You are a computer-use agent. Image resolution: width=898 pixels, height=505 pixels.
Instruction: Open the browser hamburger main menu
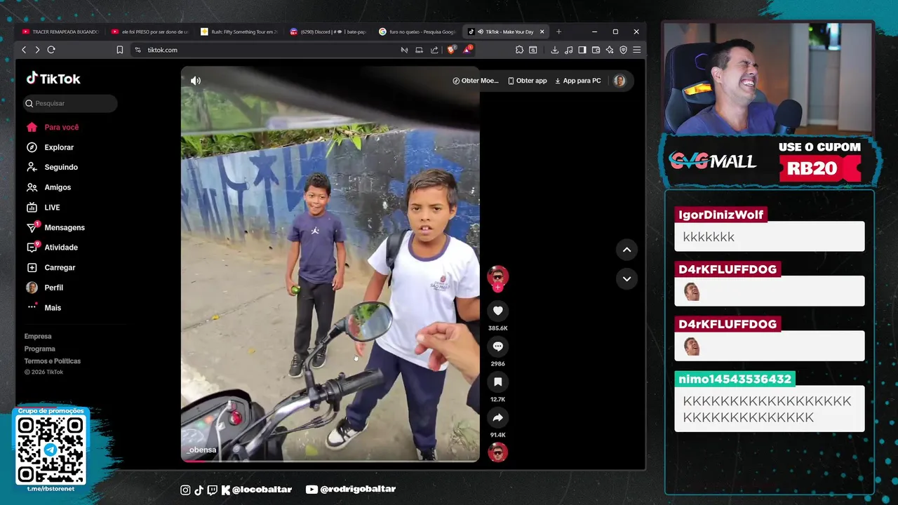coord(637,50)
